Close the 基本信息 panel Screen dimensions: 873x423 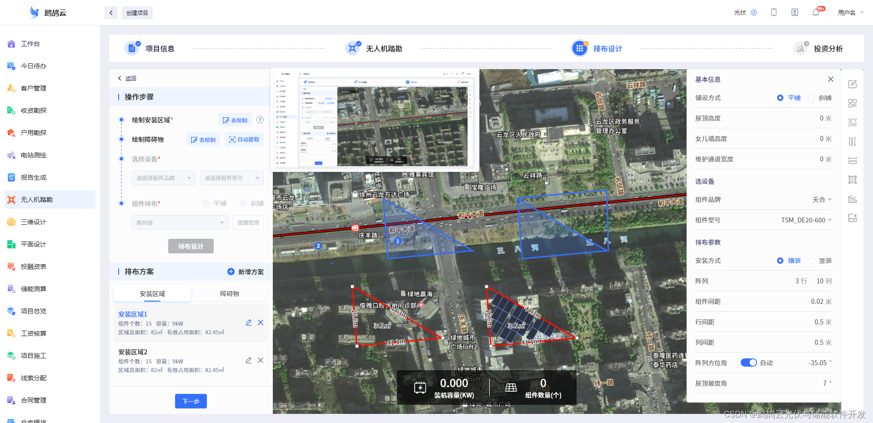click(831, 79)
